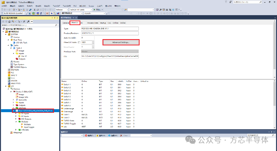
Task: Click the search magnifier in the Solution Explorer search box
Action: (56, 25)
